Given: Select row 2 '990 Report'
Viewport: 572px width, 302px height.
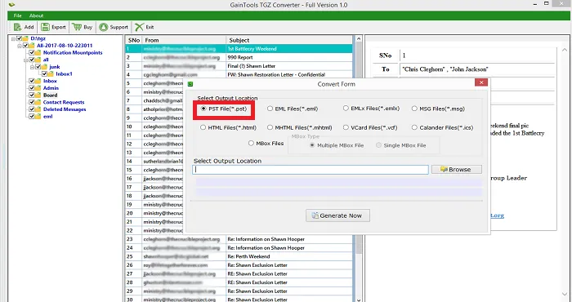Looking at the screenshot, I should (239, 58).
